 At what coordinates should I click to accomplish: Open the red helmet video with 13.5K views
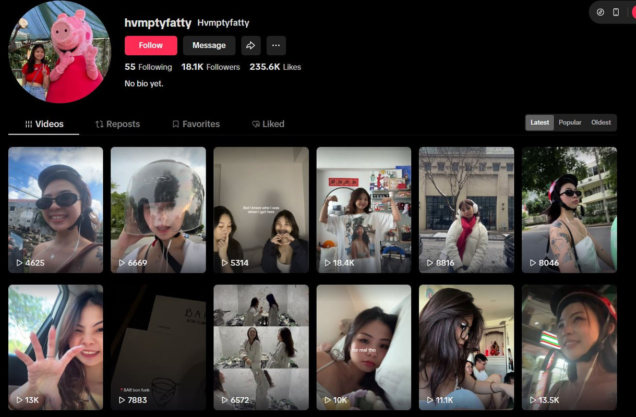click(569, 347)
